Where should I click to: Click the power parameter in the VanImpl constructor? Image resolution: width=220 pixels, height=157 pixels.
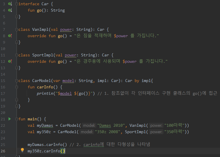66,29
